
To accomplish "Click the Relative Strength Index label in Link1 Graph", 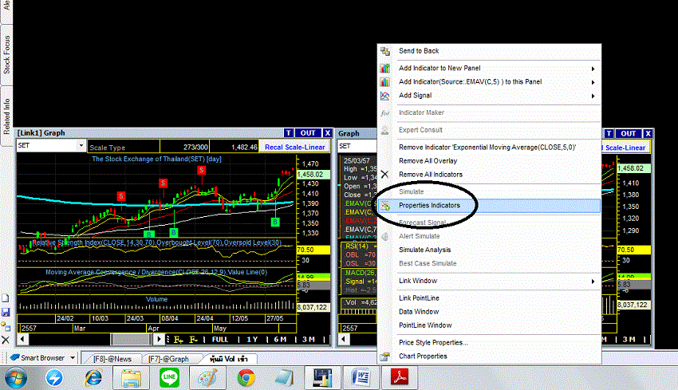I will 156,242.
